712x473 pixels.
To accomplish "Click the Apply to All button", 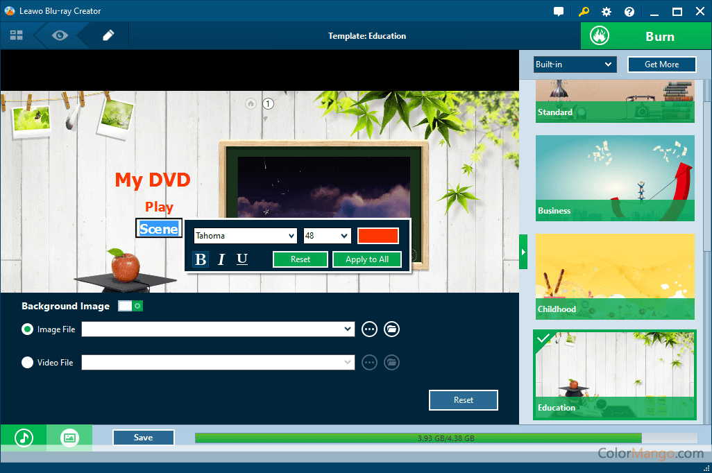I will 367,259.
